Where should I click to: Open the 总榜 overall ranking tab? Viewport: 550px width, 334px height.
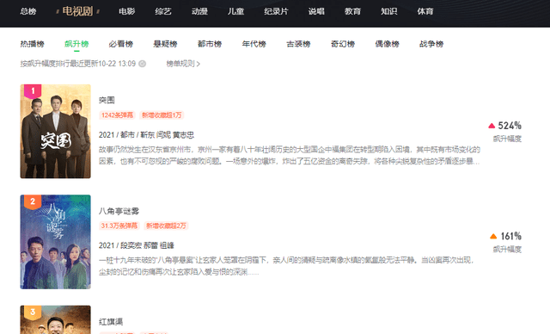[x=28, y=11]
